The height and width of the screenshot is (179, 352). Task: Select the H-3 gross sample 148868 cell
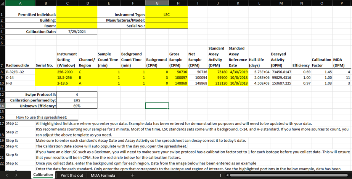[x=178, y=83]
